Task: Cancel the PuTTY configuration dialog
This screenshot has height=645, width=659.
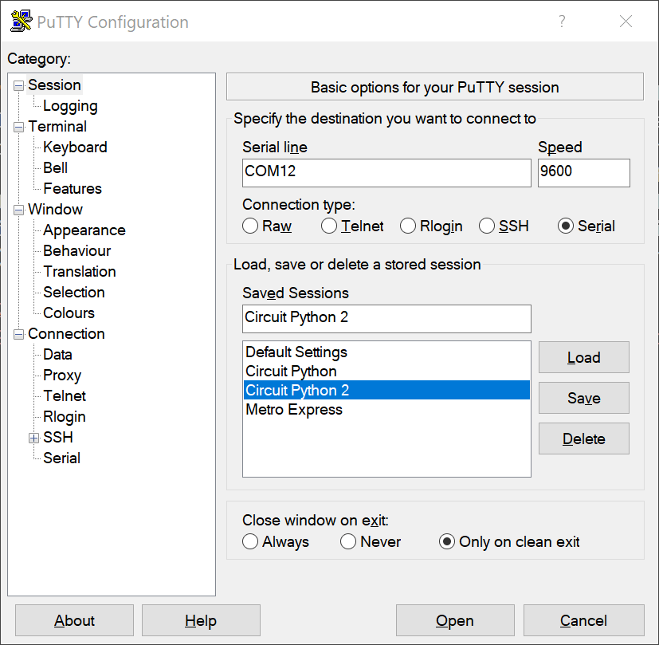Action: click(x=583, y=620)
